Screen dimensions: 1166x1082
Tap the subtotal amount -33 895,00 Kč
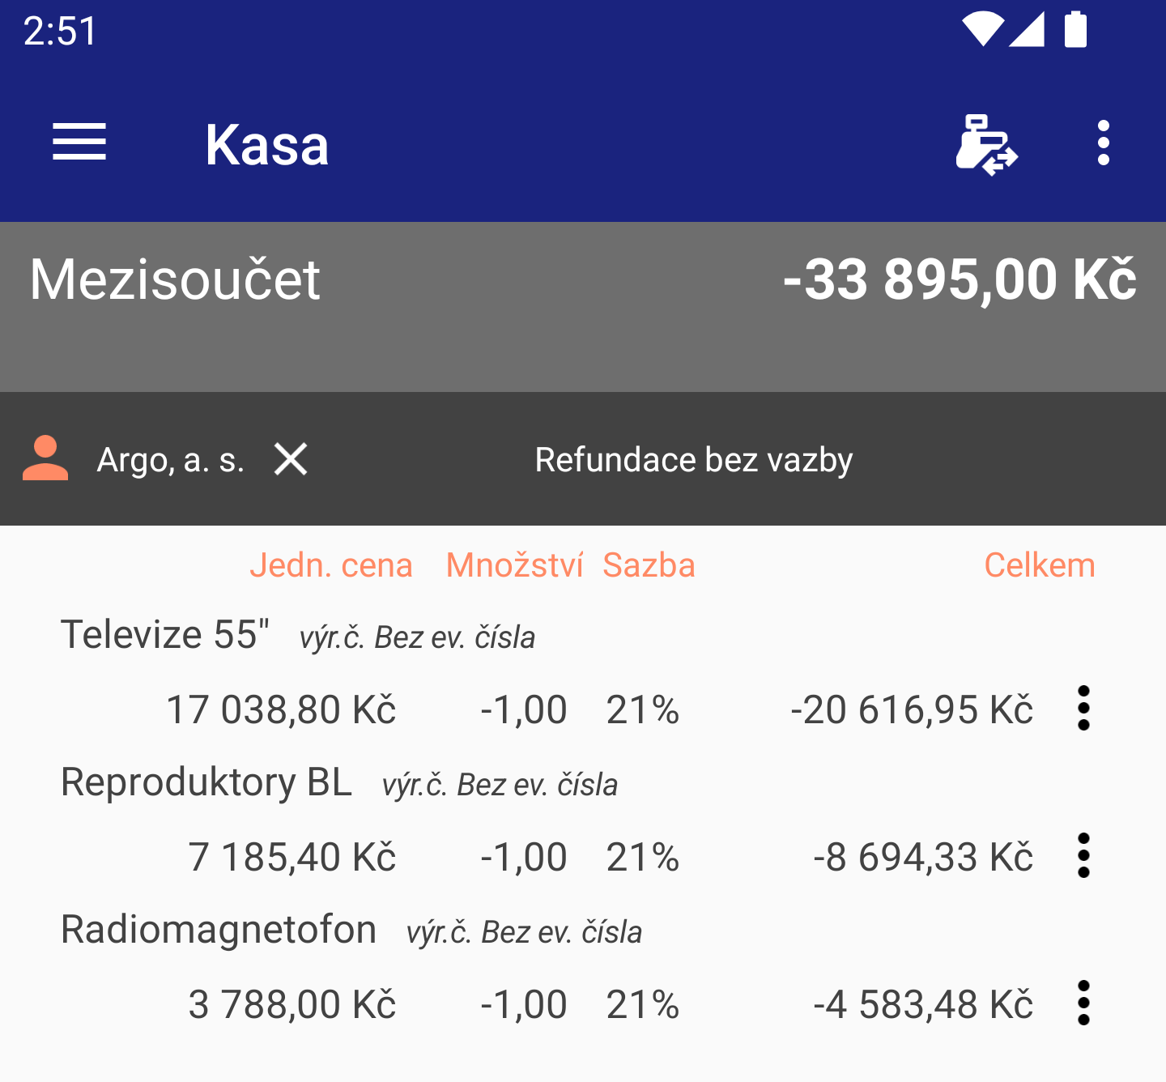coord(960,279)
